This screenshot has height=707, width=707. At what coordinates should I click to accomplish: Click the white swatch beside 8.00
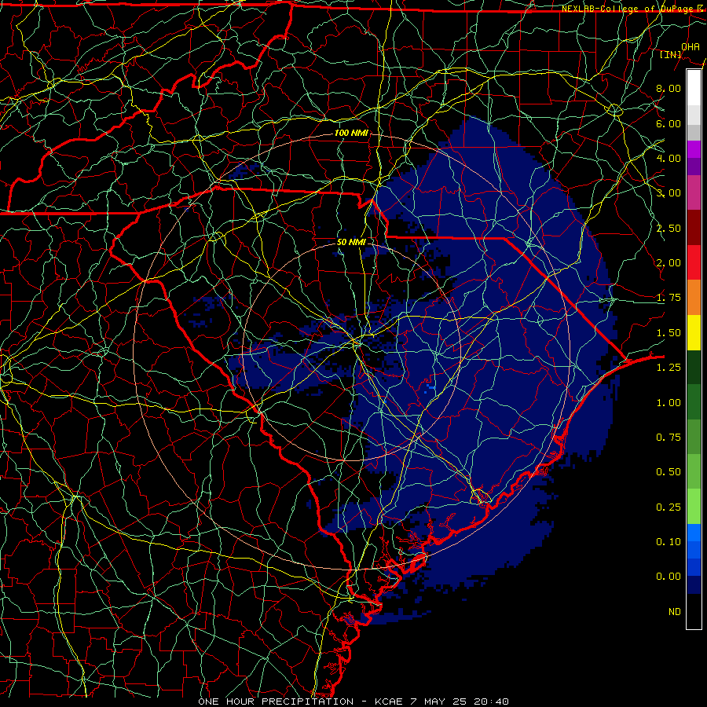[x=694, y=88]
